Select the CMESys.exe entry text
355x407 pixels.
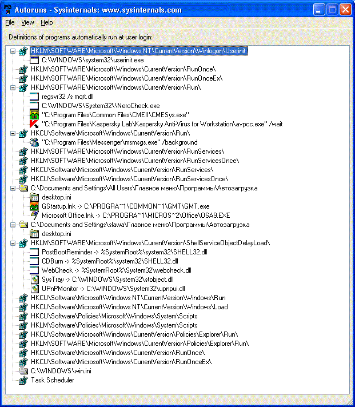coord(115,115)
